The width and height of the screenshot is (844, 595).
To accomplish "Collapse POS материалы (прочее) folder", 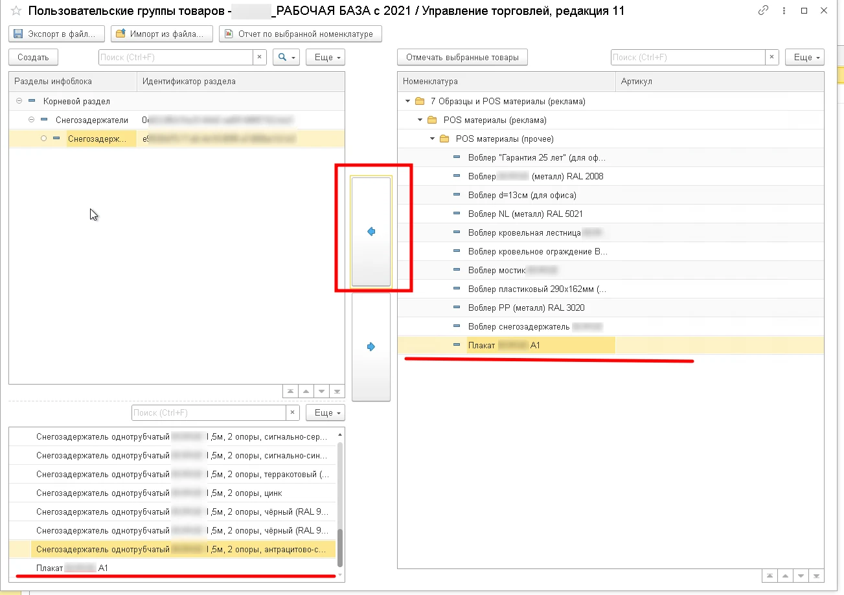I will (433, 139).
